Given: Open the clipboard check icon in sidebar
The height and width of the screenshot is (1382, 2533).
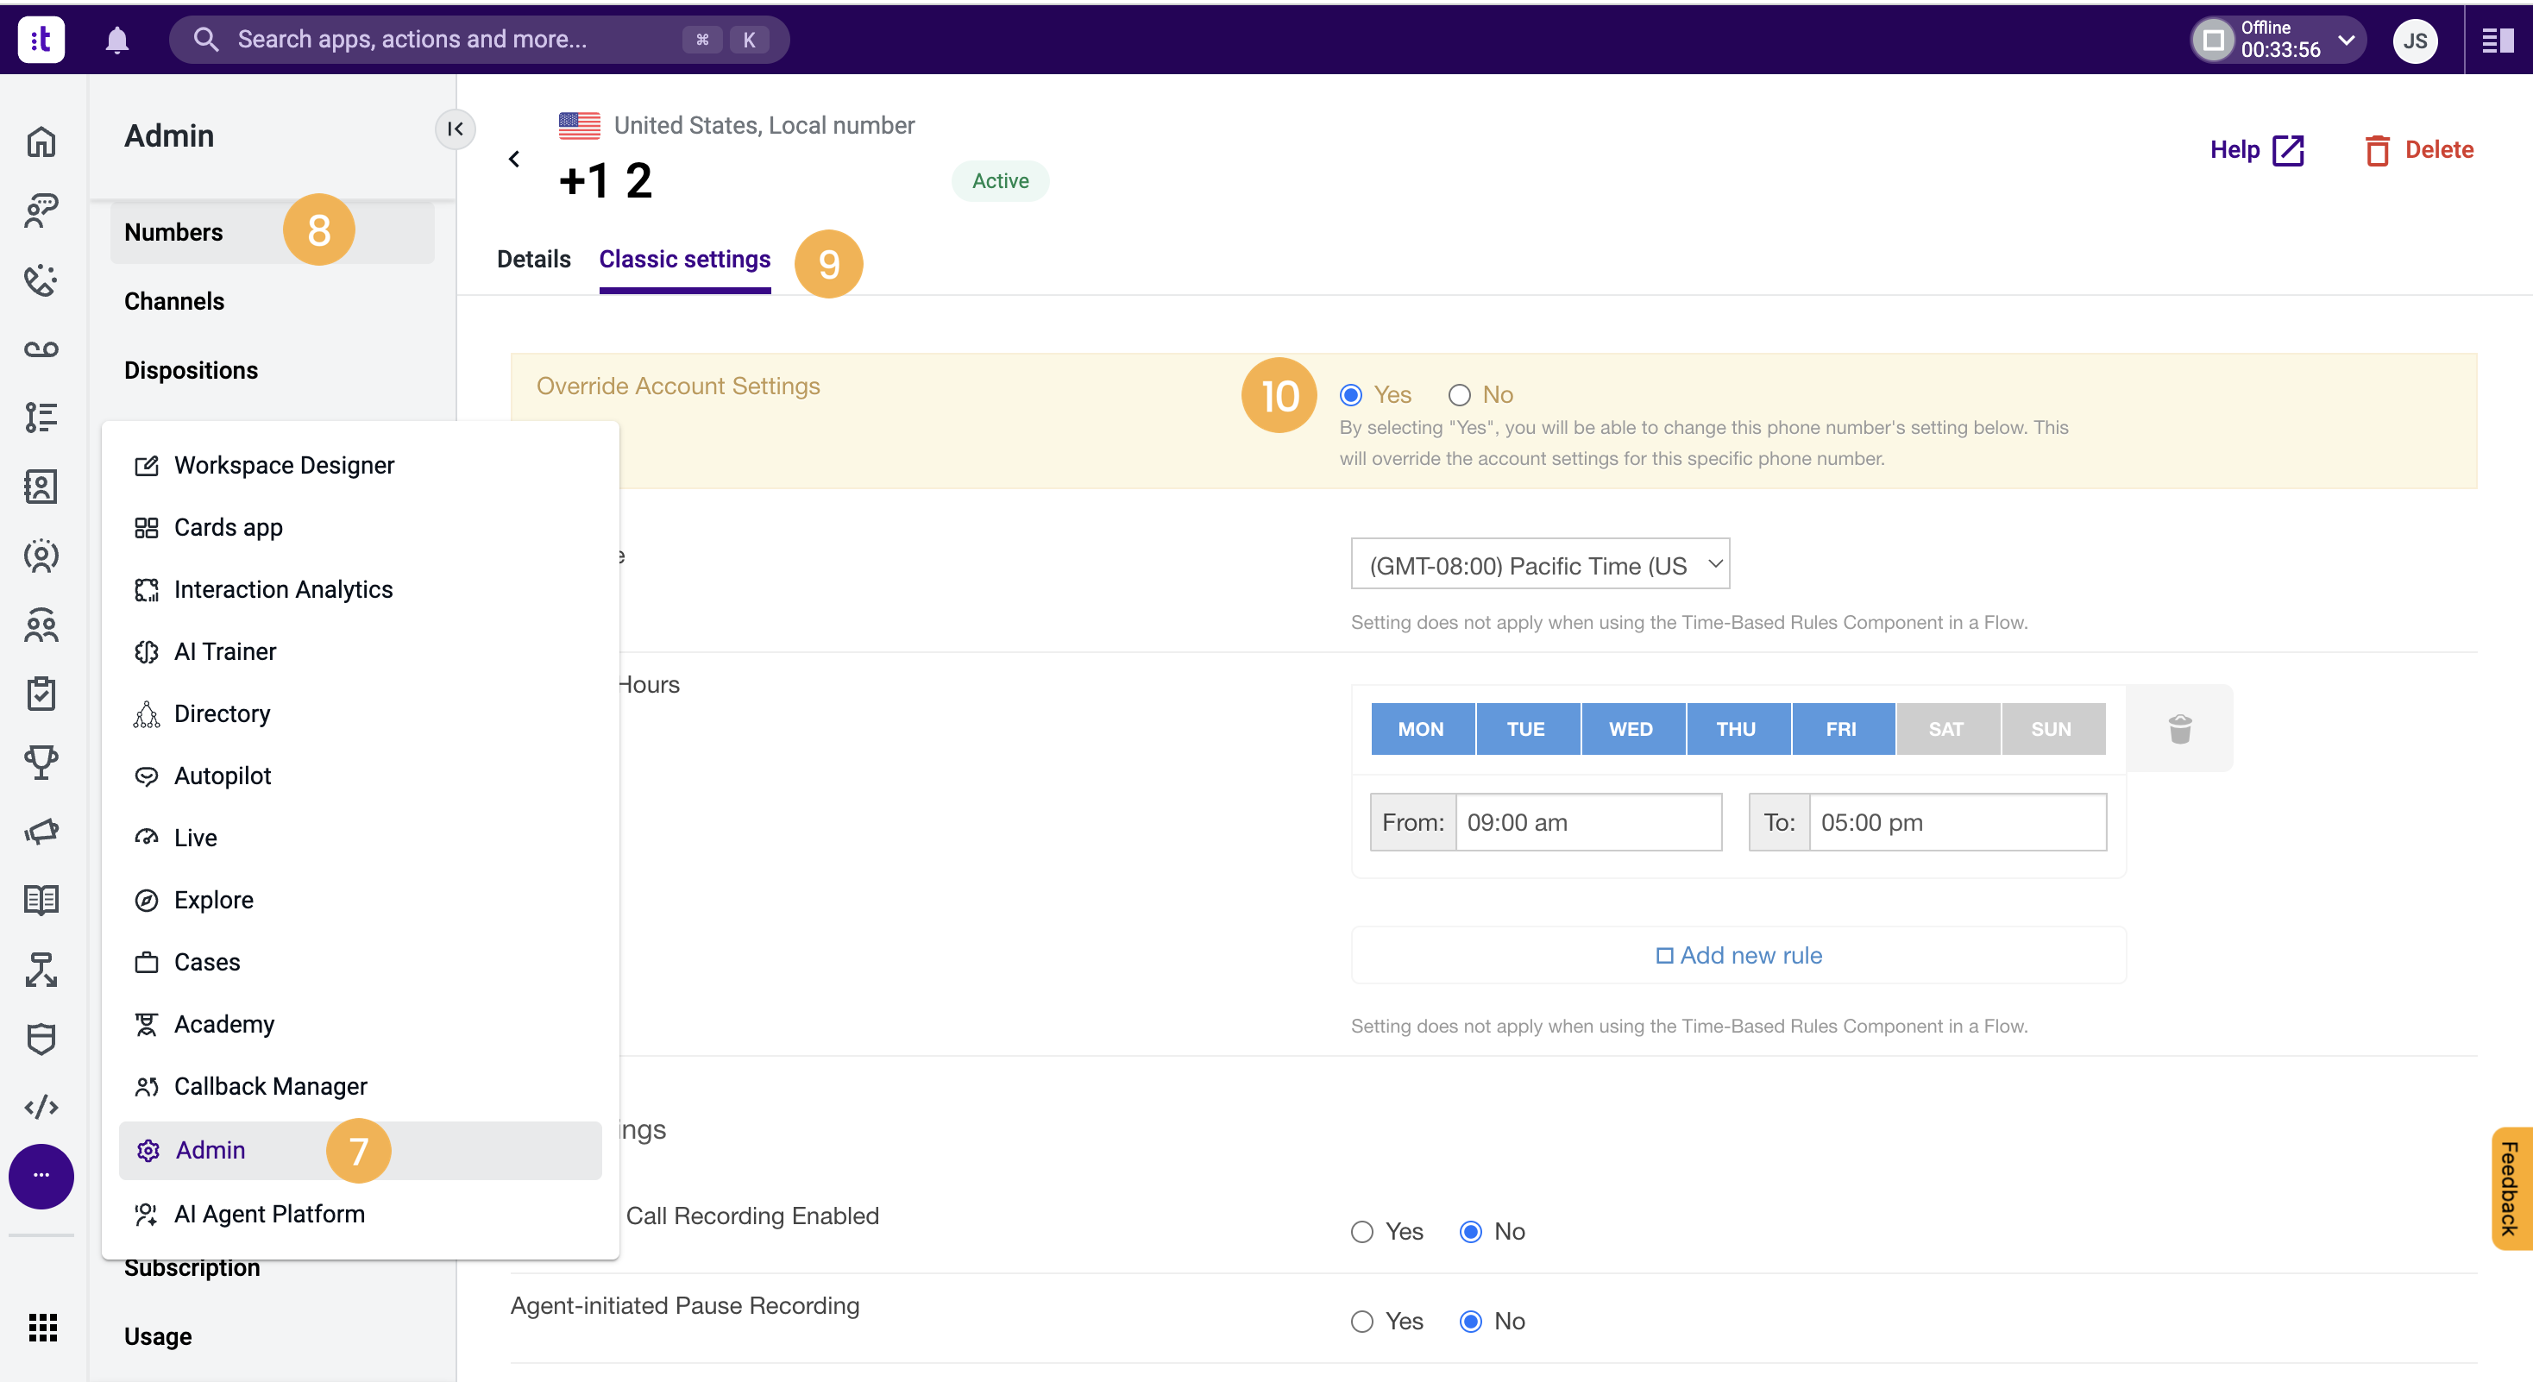Looking at the screenshot, I should tap(41, 694).
